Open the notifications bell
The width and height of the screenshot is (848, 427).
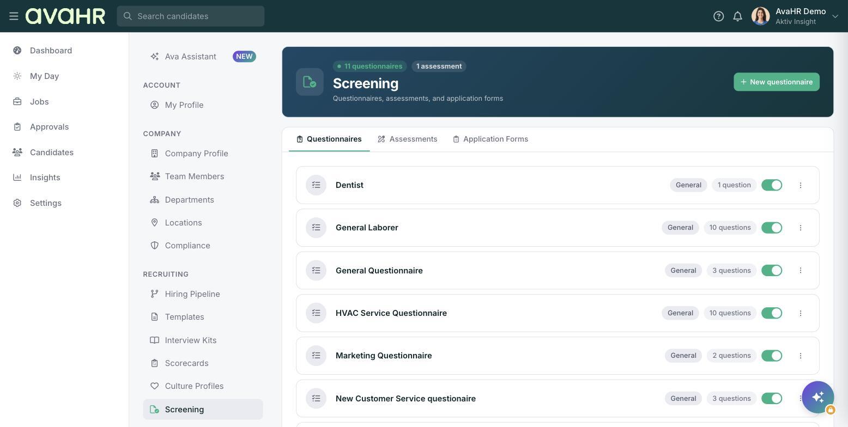tap(737, 16)
